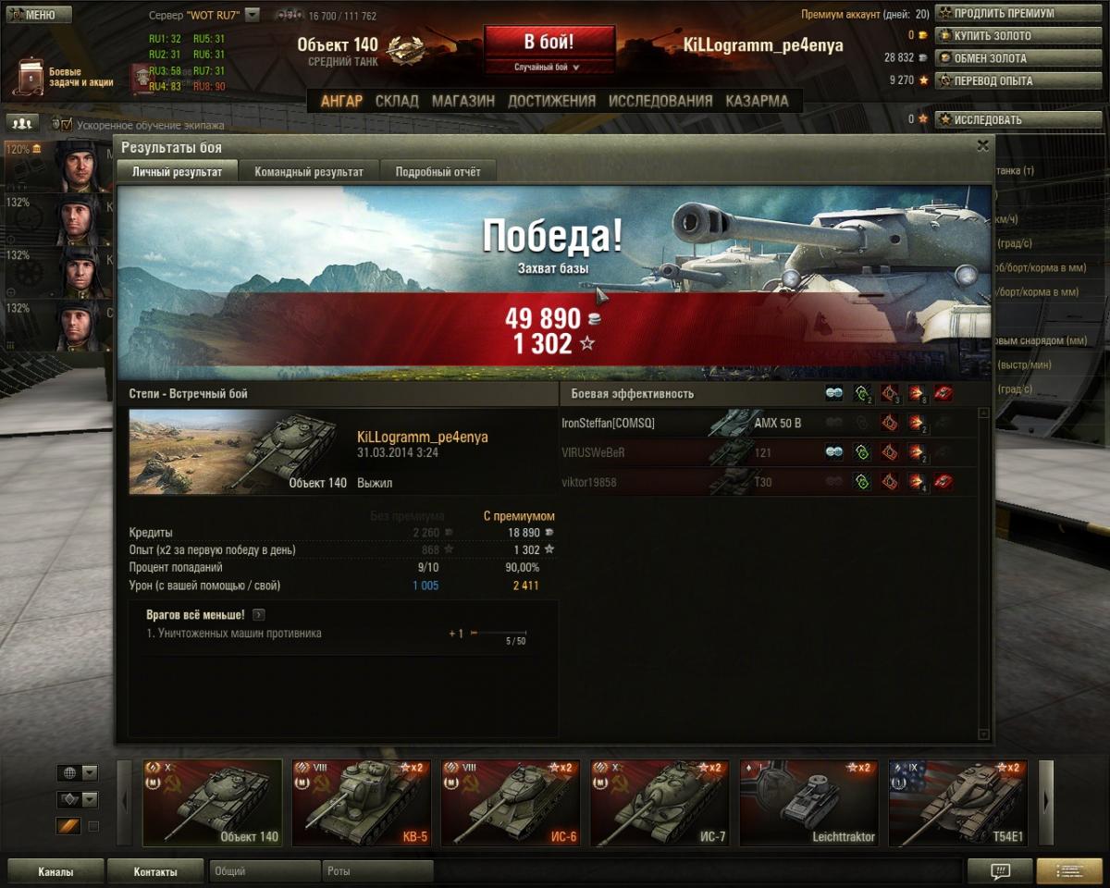This screenshot has width=1110, height=888.
Task: Open the nation filter dropdown
Action: pyautogui.click(x=78, y=772)
